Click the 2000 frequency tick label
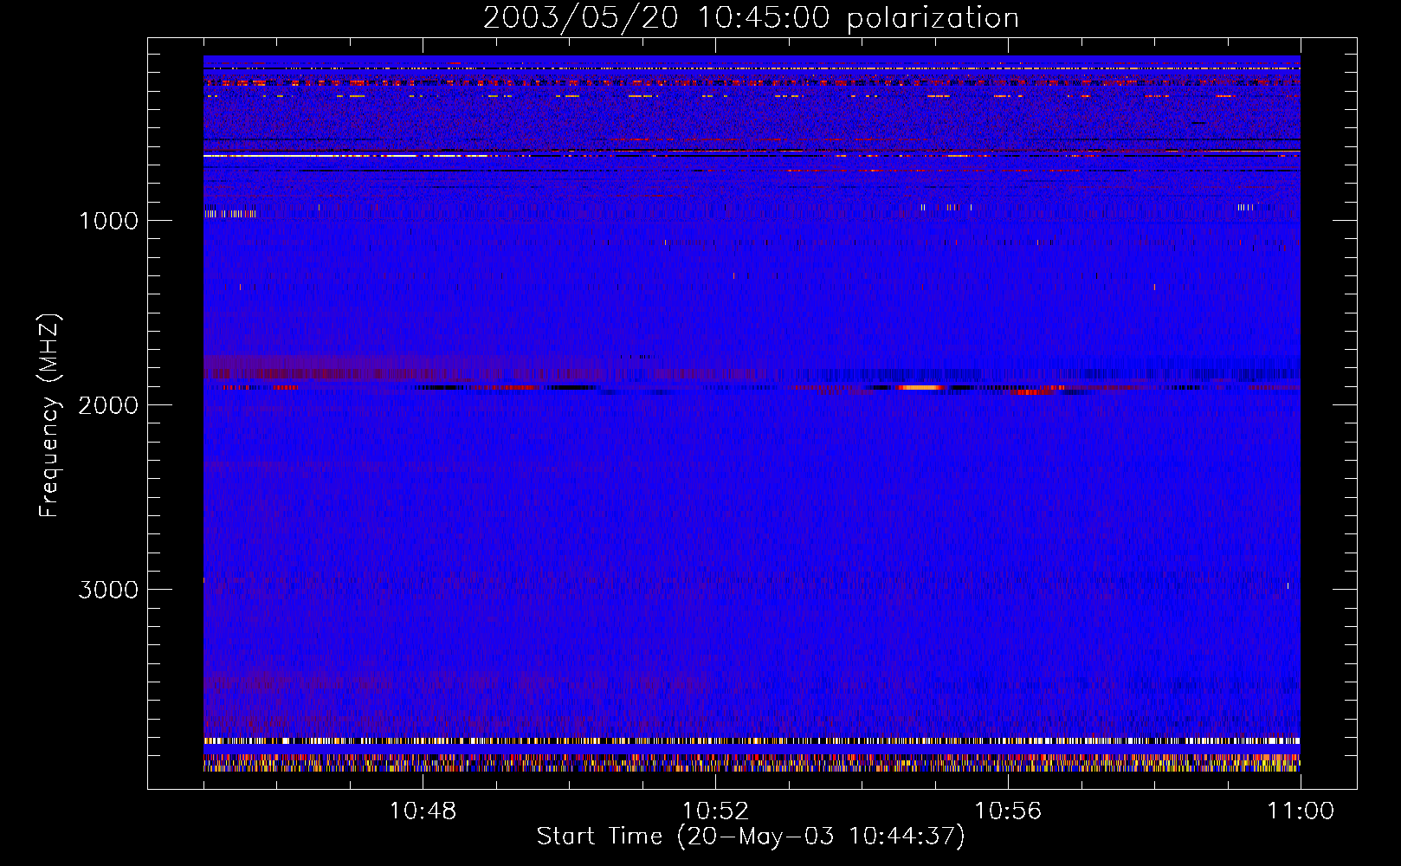 (108, 405)
